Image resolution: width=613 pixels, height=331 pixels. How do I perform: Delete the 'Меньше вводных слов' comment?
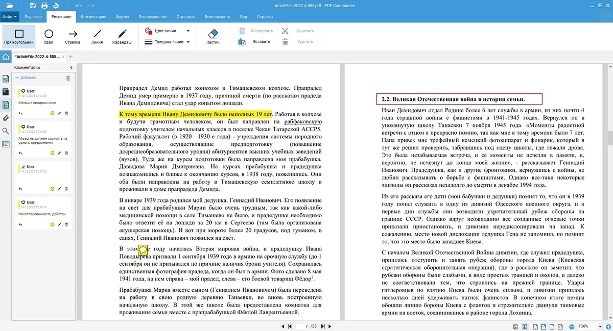coord(66,113)
